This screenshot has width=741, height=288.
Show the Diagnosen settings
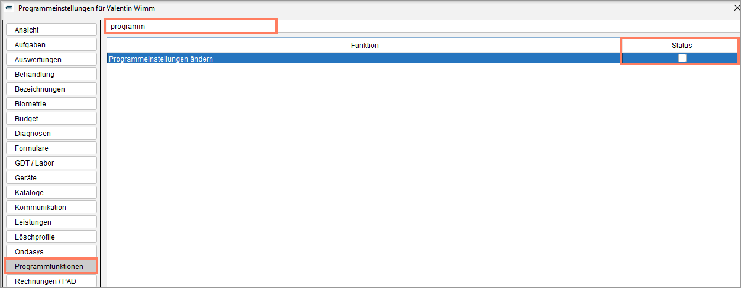click(51, 133)
